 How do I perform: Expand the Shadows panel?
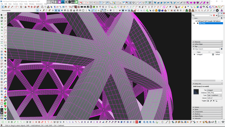(x=207, y=114)
